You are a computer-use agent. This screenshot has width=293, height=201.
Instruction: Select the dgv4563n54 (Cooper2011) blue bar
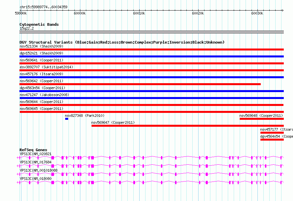(x=151, y=91)
